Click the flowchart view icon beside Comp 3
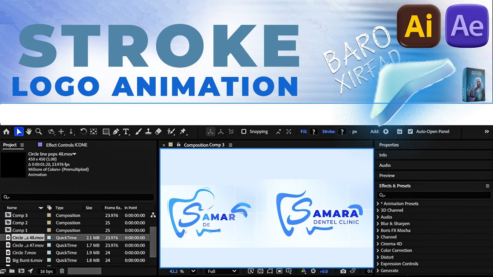The height and width of the screenshot is (277, 493). pos(153,215)
